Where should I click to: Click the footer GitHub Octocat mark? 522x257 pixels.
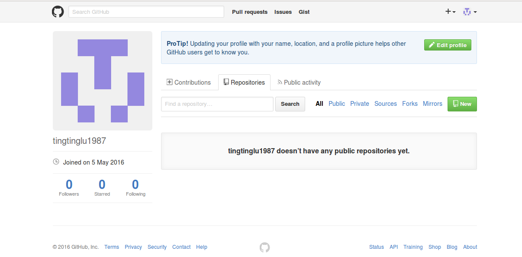pyautogui.click(x=264, y=247)
